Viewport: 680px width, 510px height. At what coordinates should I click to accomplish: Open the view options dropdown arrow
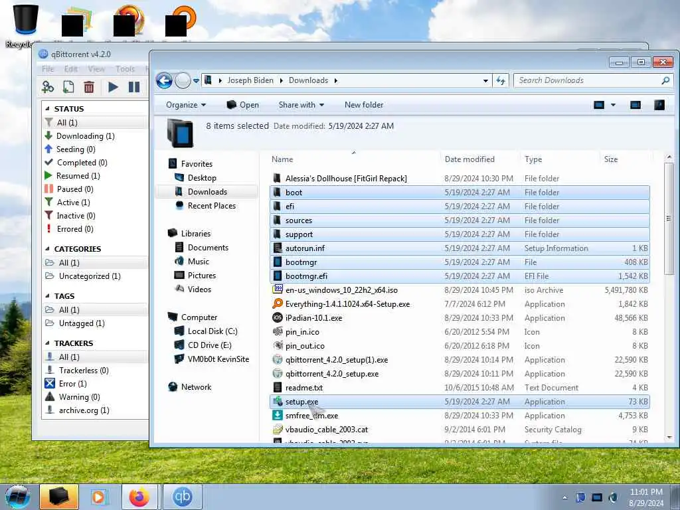pos(613,105)
